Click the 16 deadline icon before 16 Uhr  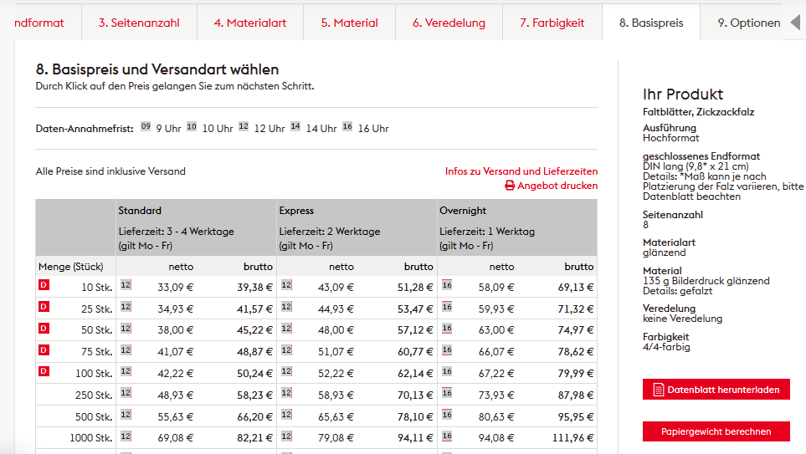coord(347,127)
